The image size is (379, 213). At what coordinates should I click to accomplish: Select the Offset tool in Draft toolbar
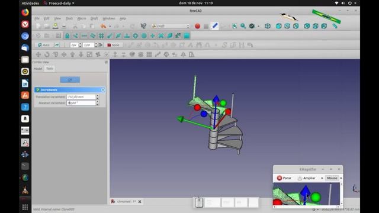(x=55, y=54)
